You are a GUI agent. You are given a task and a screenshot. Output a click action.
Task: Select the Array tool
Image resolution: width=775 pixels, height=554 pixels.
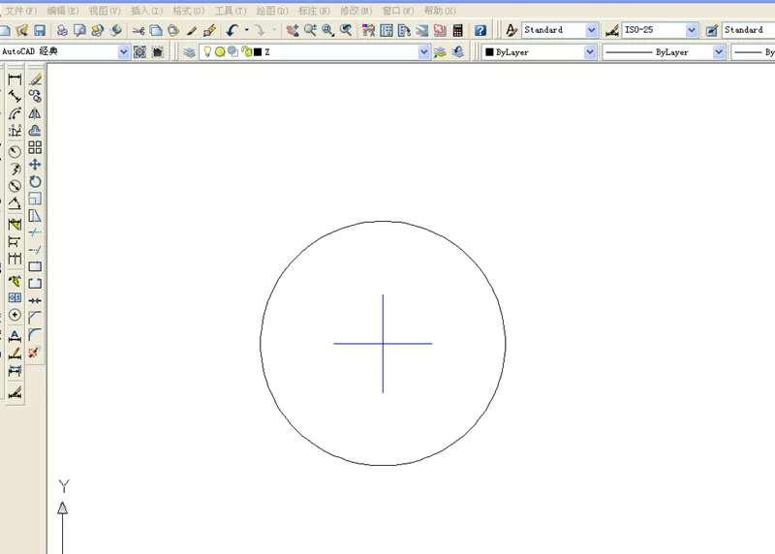pos(35,147)
